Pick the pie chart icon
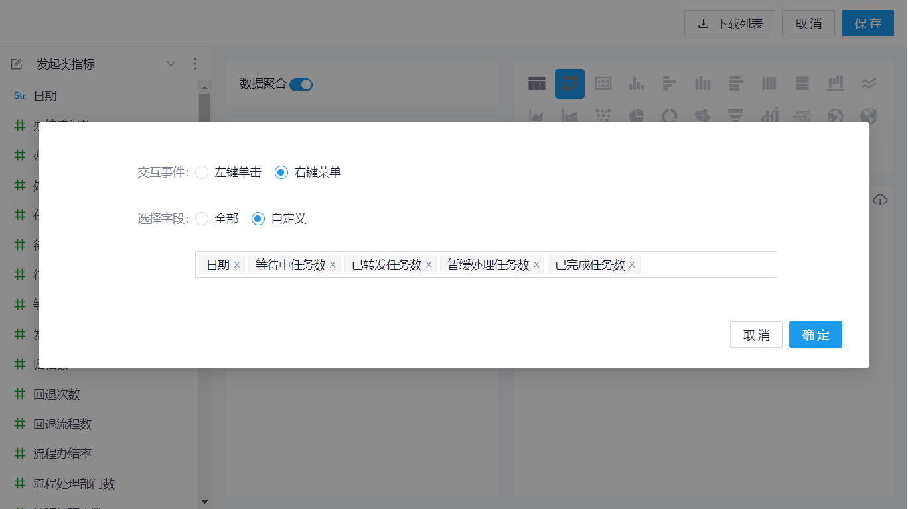This screenshot has width=908, height=509. point(636,116)
